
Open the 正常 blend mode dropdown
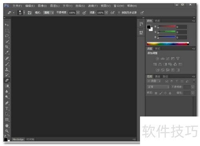click(158, 87)
